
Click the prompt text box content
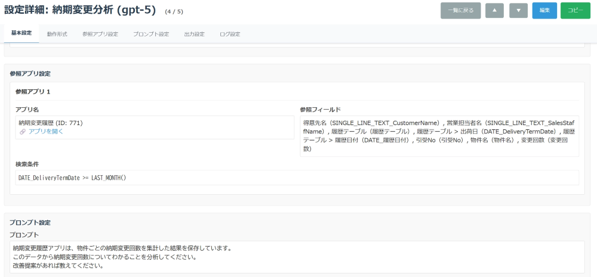click(x=298, y=257)
